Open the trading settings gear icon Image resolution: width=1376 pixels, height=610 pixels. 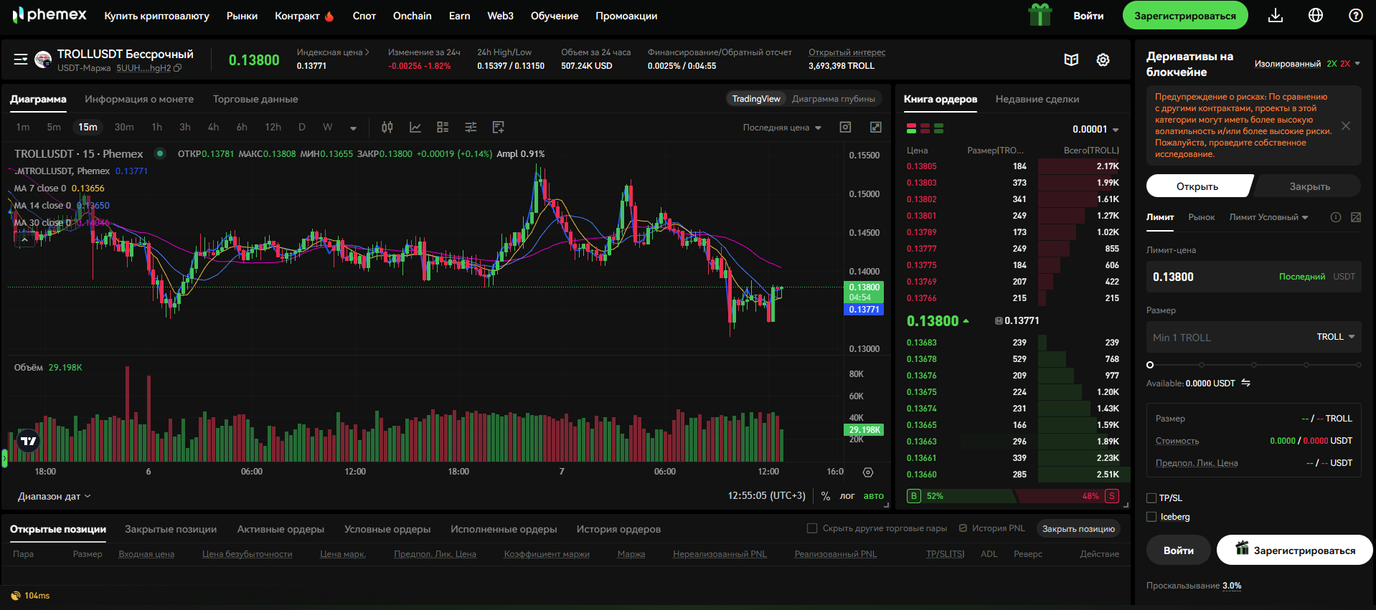1103,60
